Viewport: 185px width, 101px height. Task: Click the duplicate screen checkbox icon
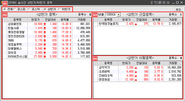click(160, 3)
